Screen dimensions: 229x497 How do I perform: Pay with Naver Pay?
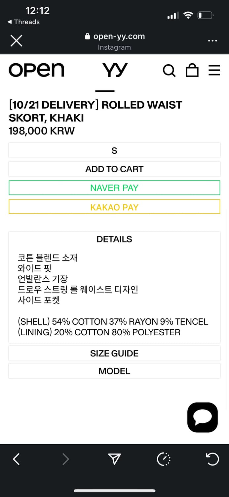tap(114, 188)
